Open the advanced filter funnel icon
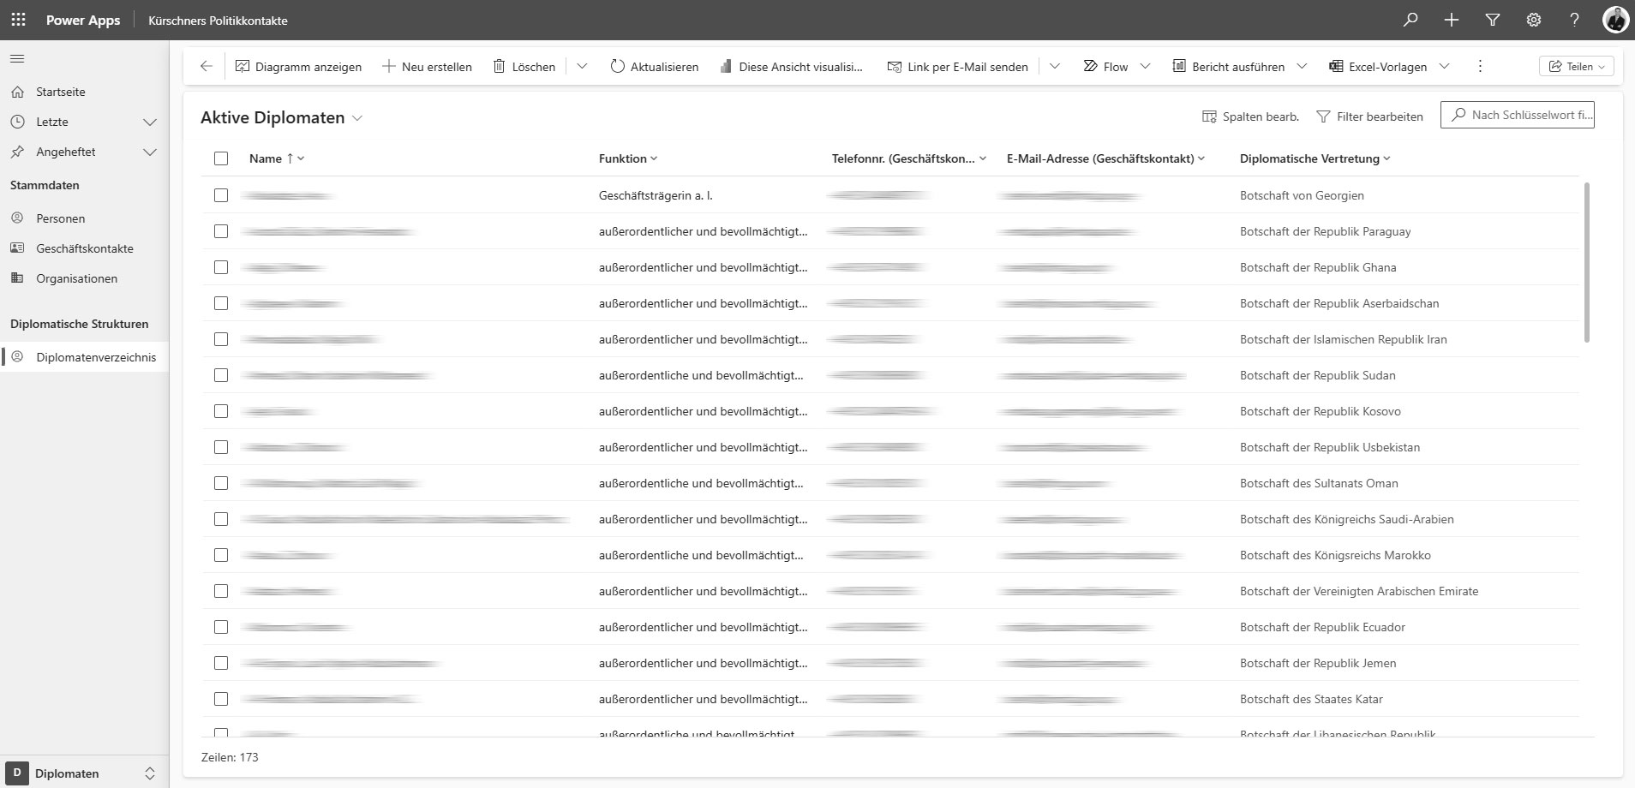Viewport: 1635px width, 788px height. [1492, 20]
